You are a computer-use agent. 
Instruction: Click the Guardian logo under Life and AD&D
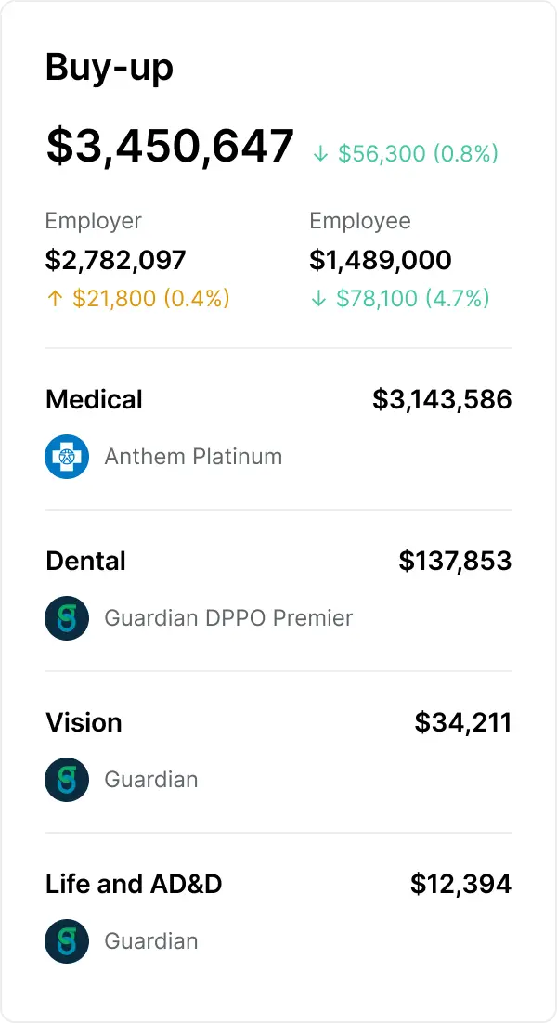tap(67, 940)
